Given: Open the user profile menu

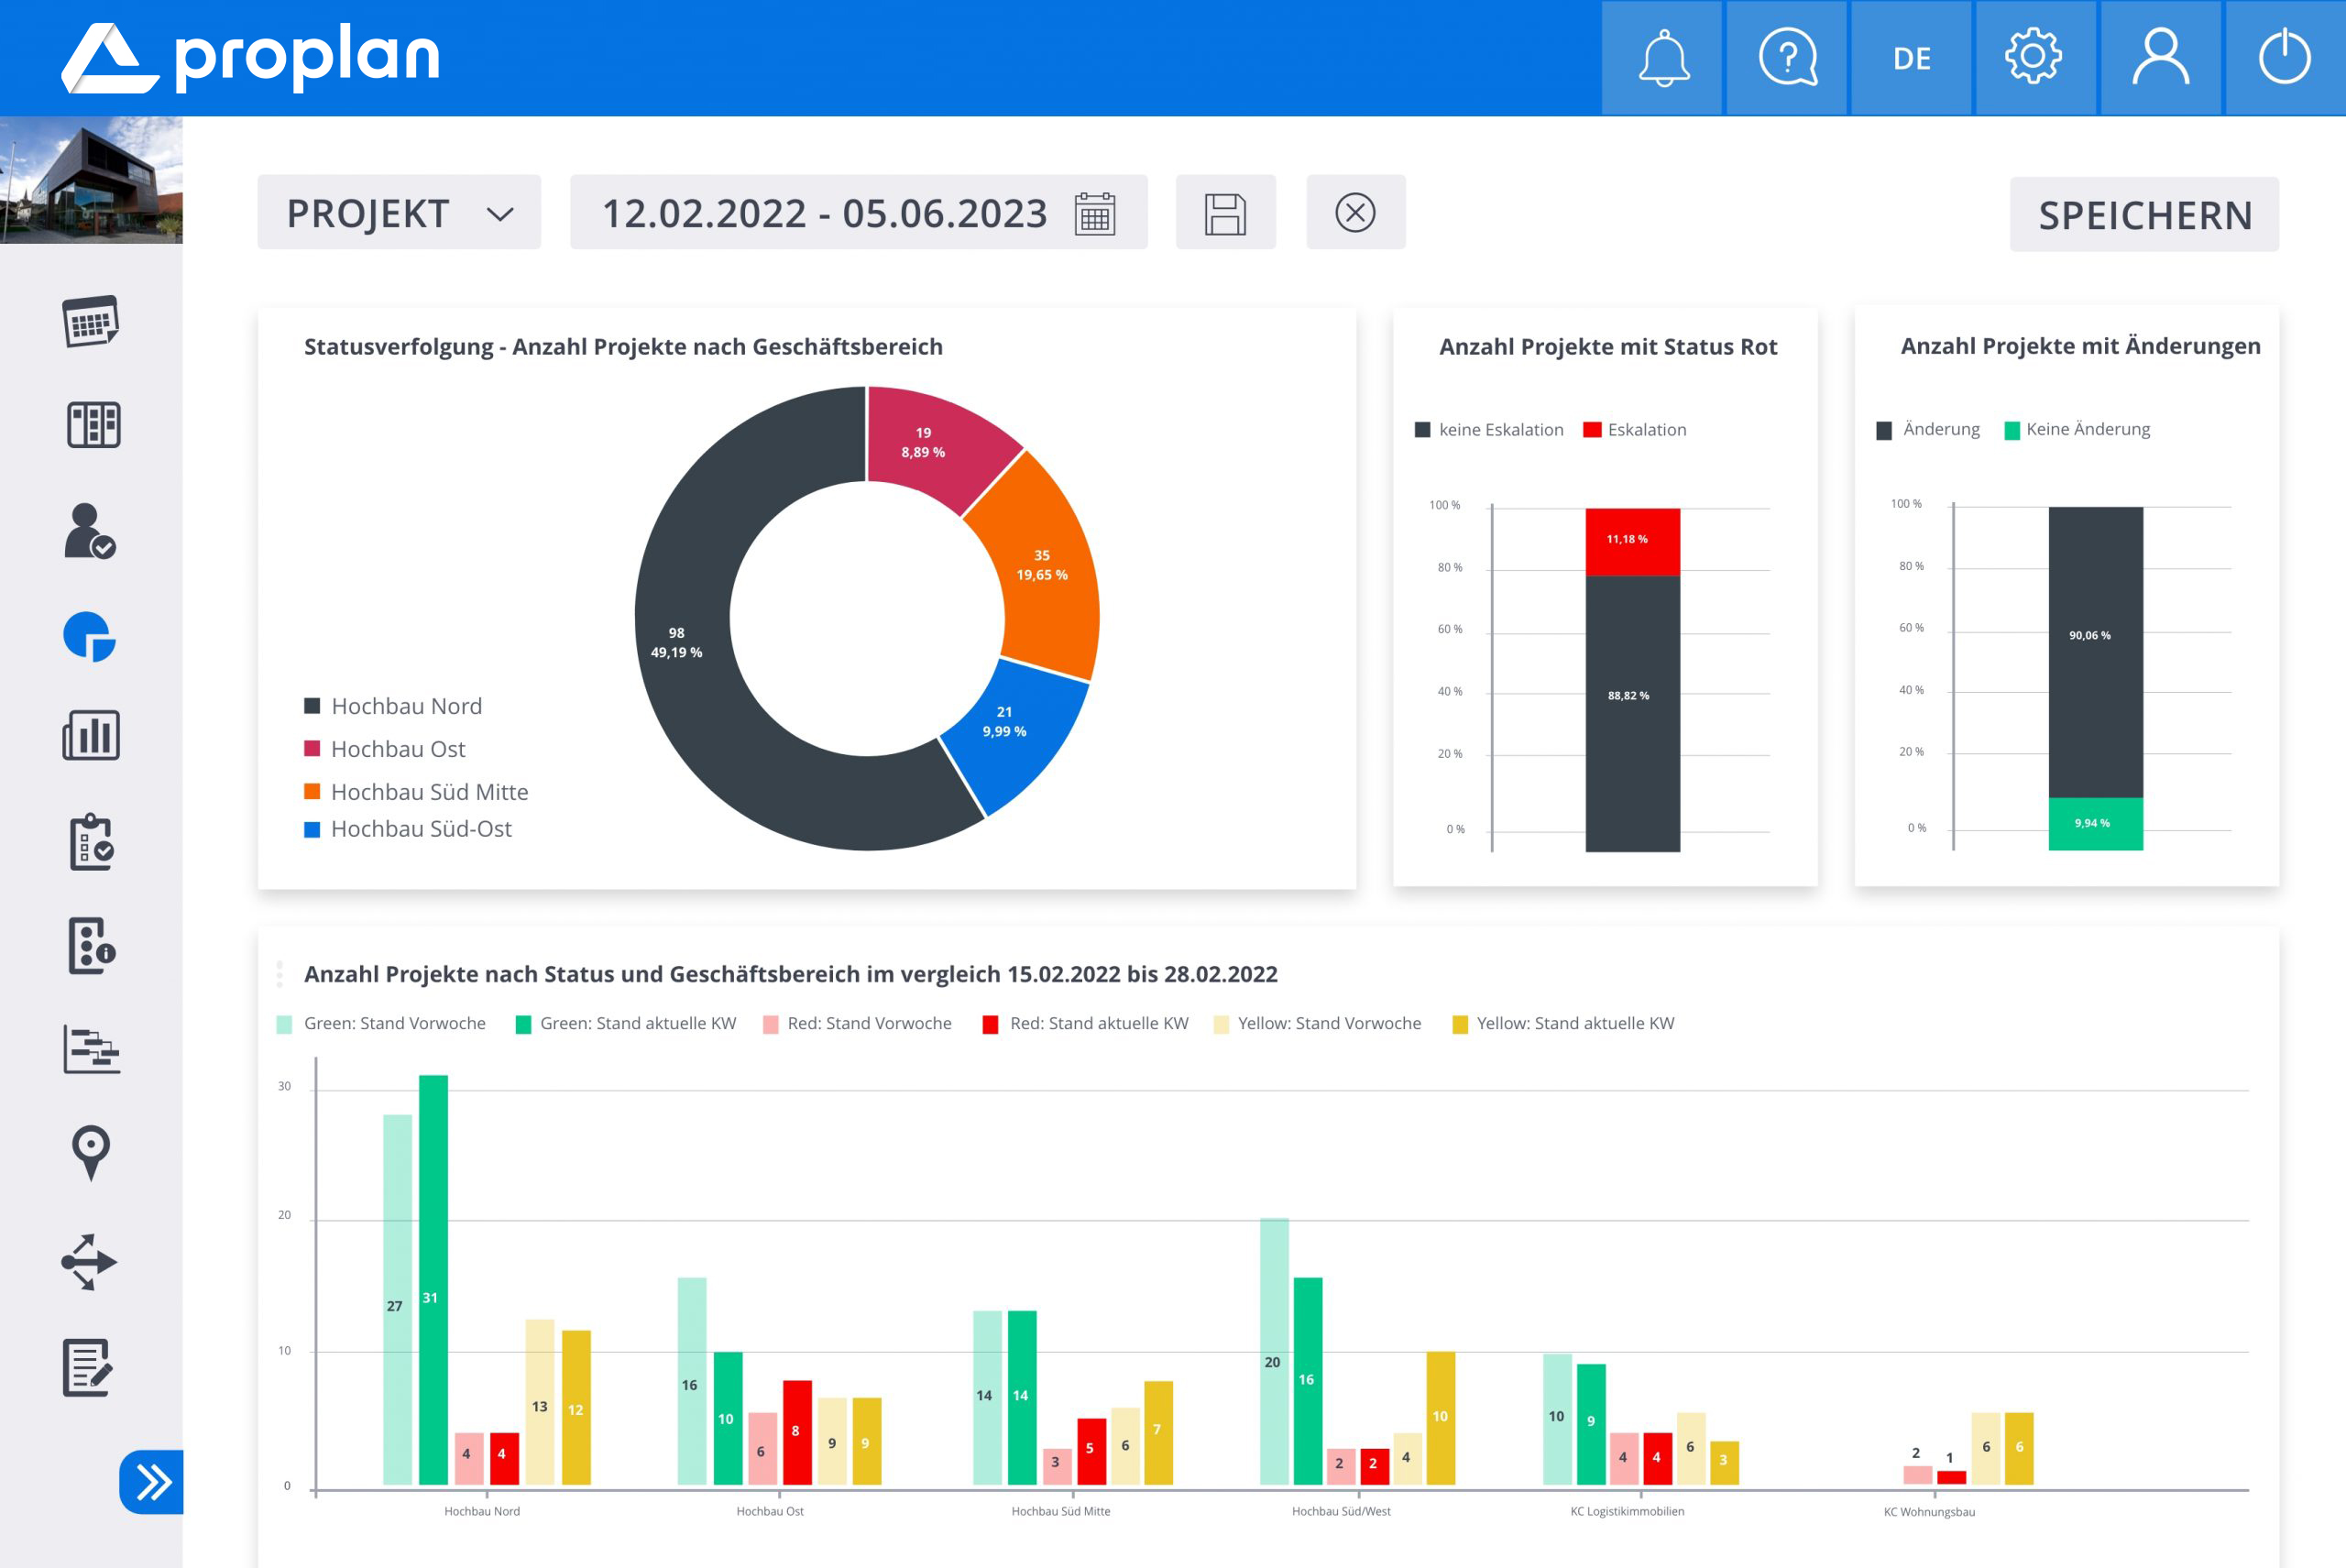Looking at the screenshot, I should coord(2160,58).
